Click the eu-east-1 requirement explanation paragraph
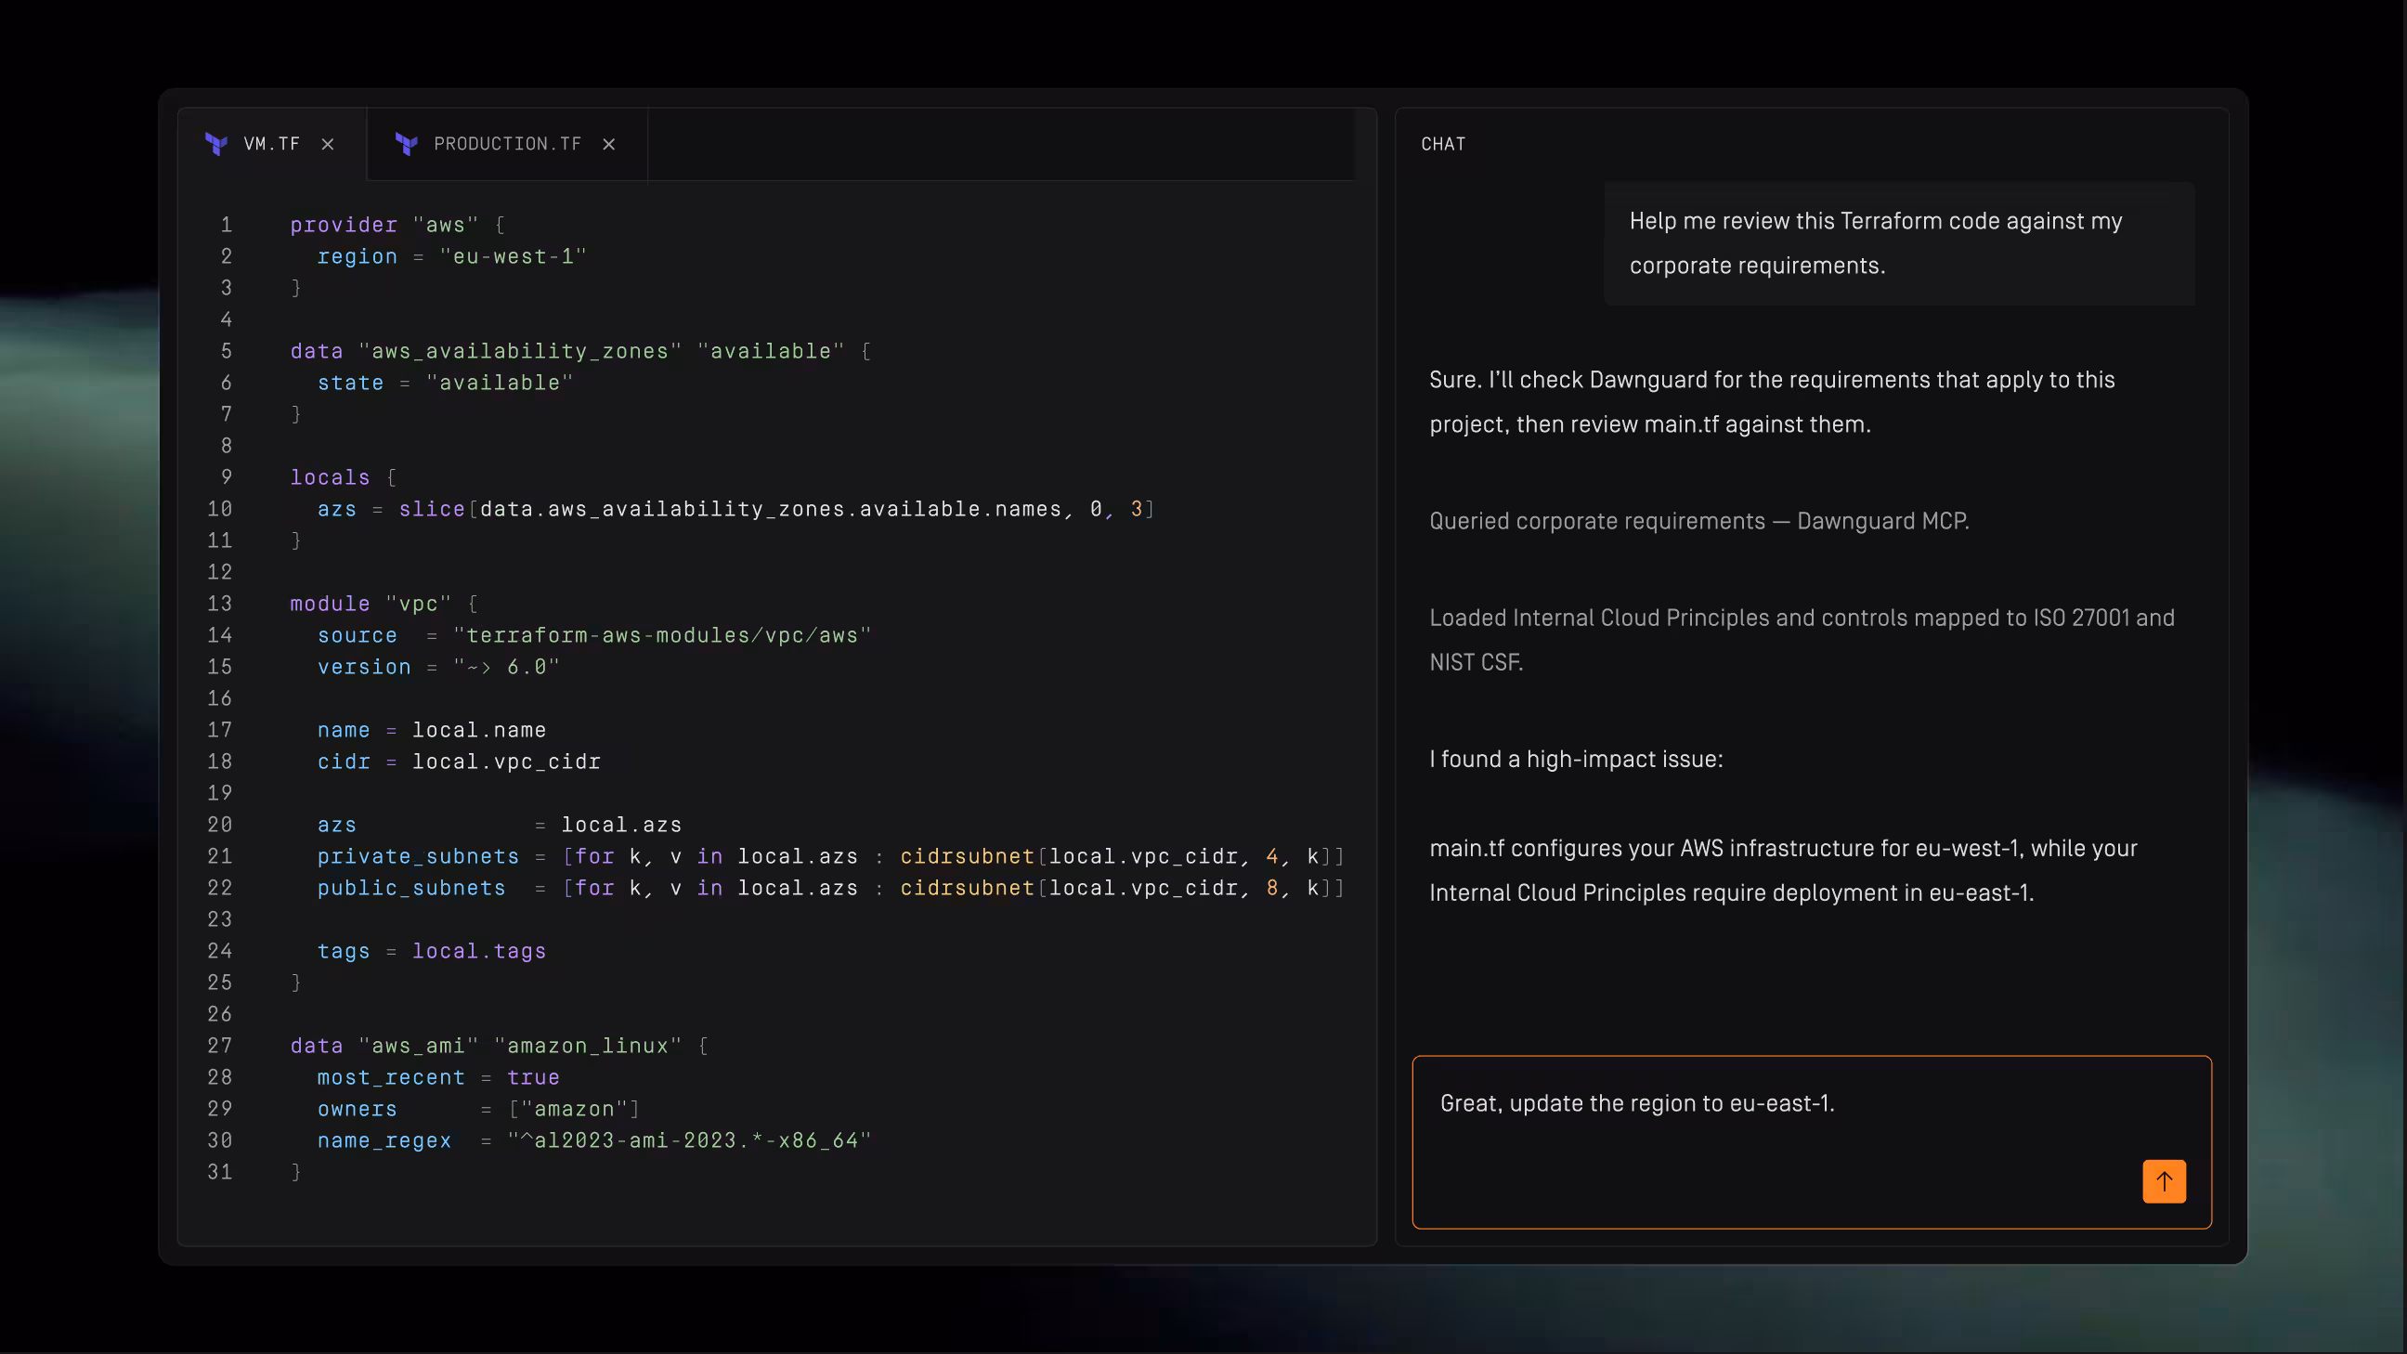The height and width of the screenshot is (1354, 2407). click(x=1783, y=870)
